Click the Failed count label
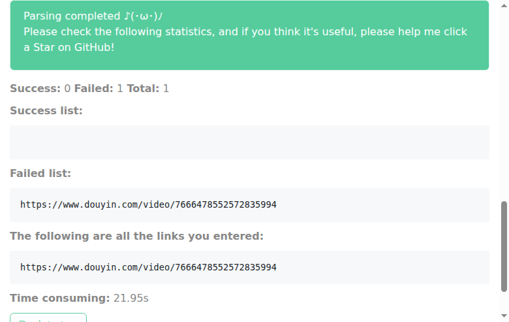Viewport: 509px width, 322px height. click(x=93, y=88)
